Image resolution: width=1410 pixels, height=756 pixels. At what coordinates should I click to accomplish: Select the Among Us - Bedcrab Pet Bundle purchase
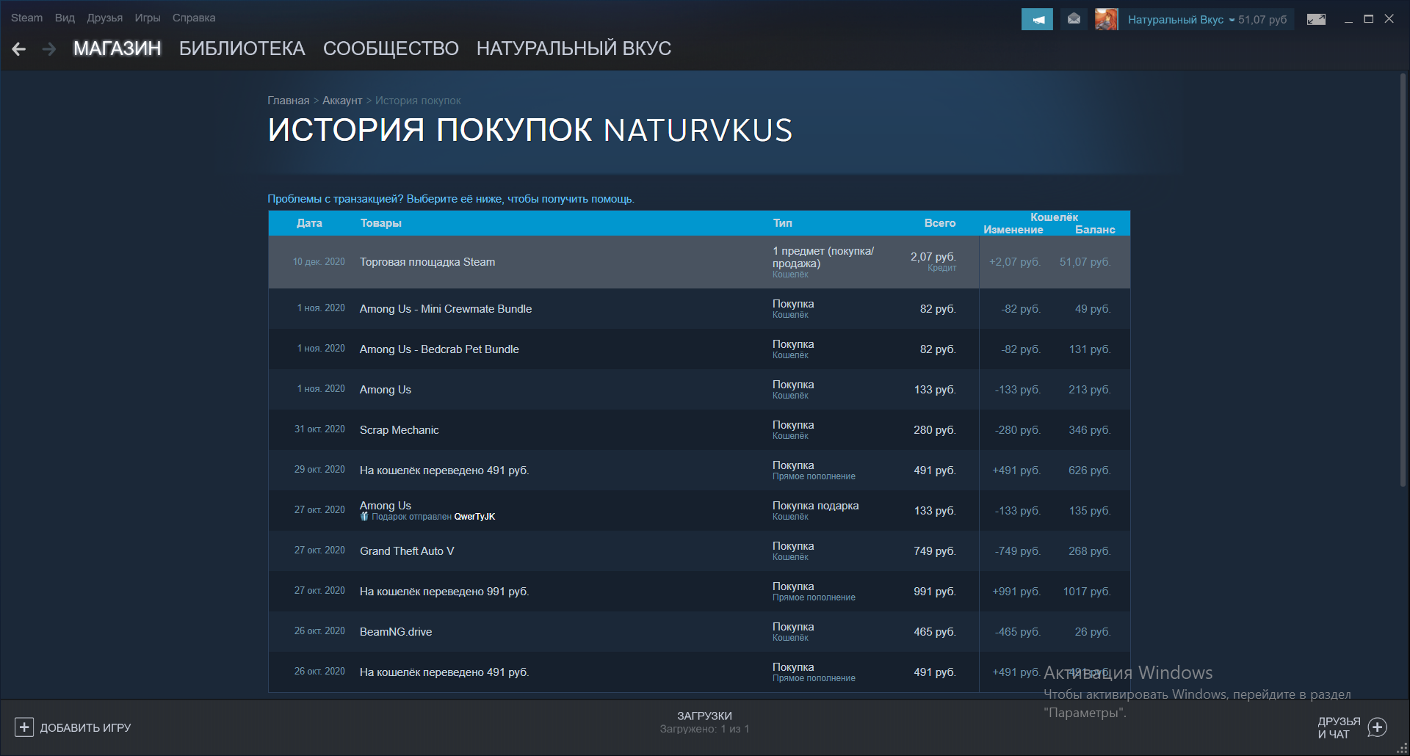699,349
